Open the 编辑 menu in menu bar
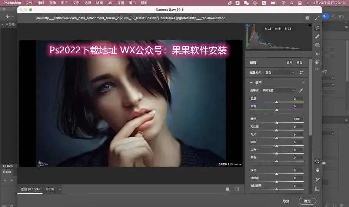 pos(41,3)
